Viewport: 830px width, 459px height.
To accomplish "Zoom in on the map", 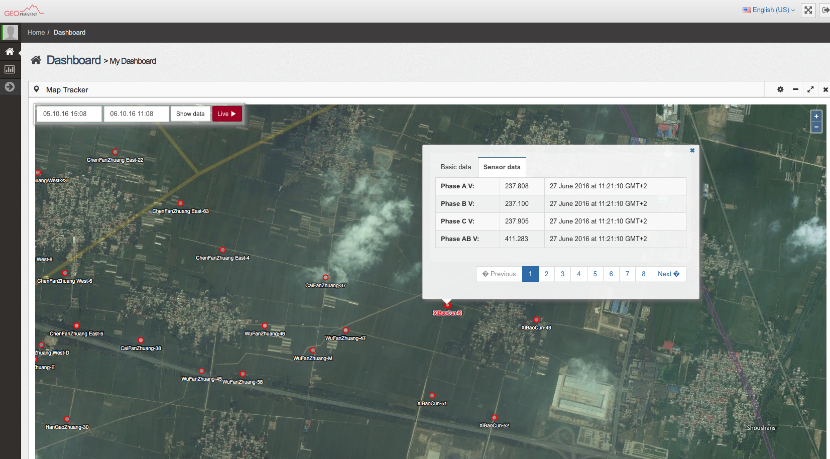I will click(x=816, y=116).
